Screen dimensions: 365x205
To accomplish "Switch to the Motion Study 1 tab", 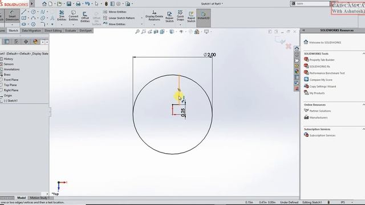I will pos(40,198).
